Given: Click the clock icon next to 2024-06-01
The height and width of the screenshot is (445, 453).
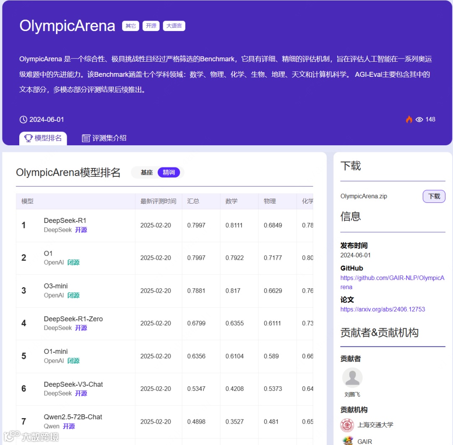Looking at the screenshot, I should [23, 119].
